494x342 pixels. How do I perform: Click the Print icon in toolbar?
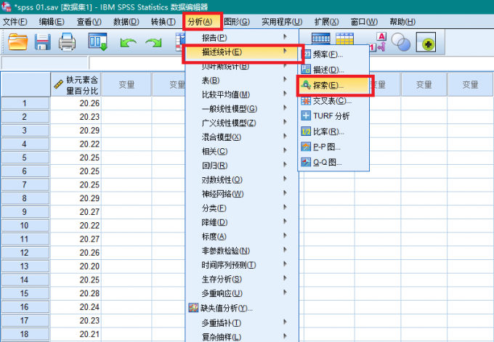[67, 41]
